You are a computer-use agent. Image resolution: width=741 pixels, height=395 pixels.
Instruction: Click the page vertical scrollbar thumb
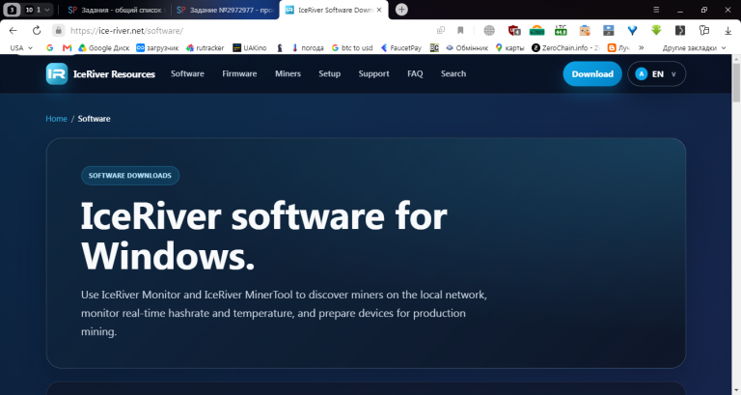[x=736, y=82]
